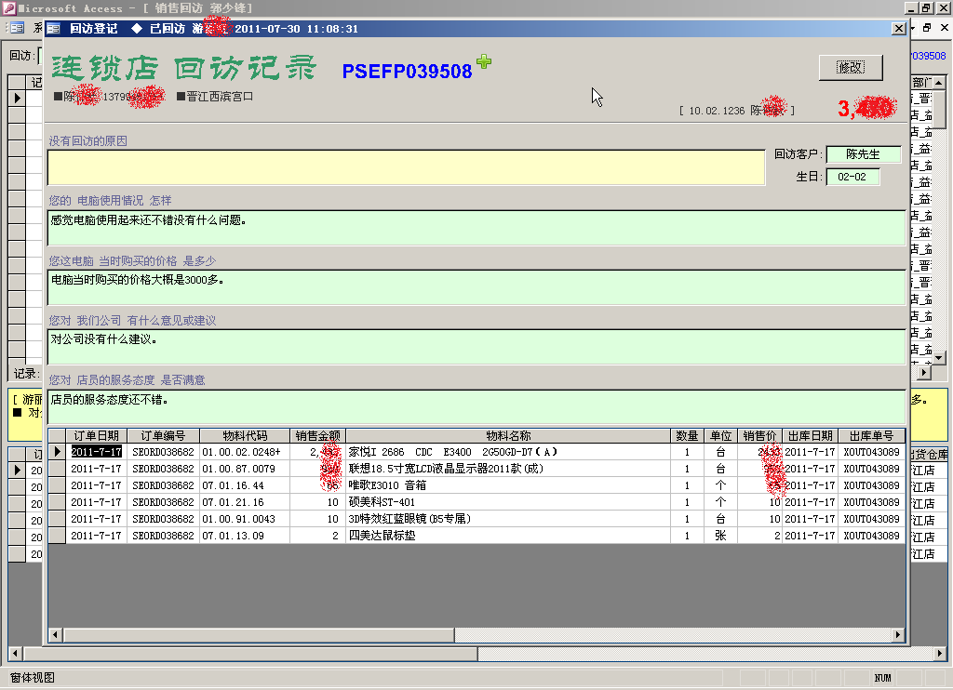Click row selector for 四美达鼠标垫 row
Viewport: 953px width, 690px height.
pos(57,536)
